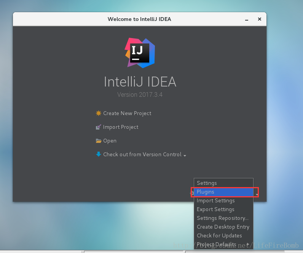303x253 pixels.
Task: Open an existing project via Open link
Action: click(x=110, y=141)
